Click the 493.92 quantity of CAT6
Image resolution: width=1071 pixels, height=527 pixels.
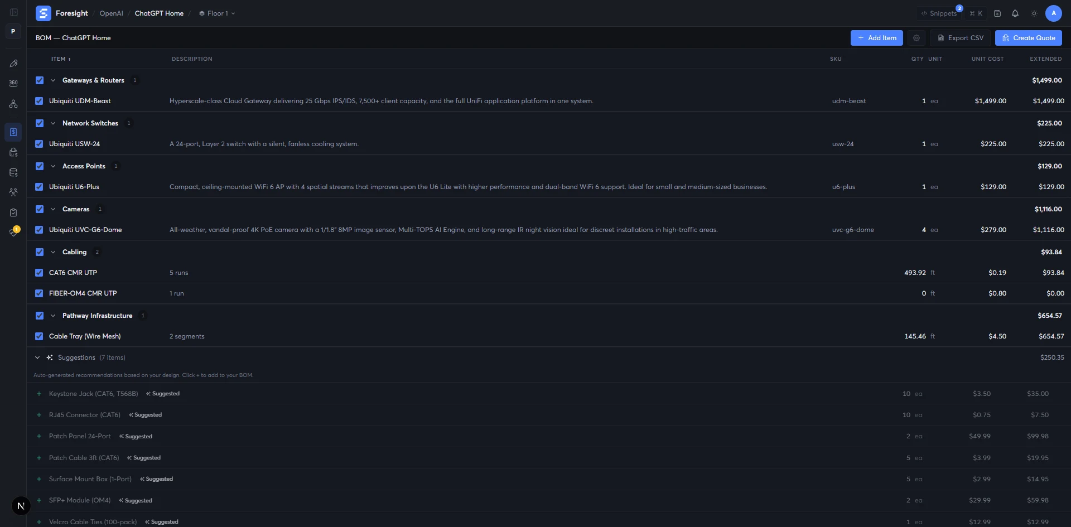pyautogui.click(x=915, y=273)
